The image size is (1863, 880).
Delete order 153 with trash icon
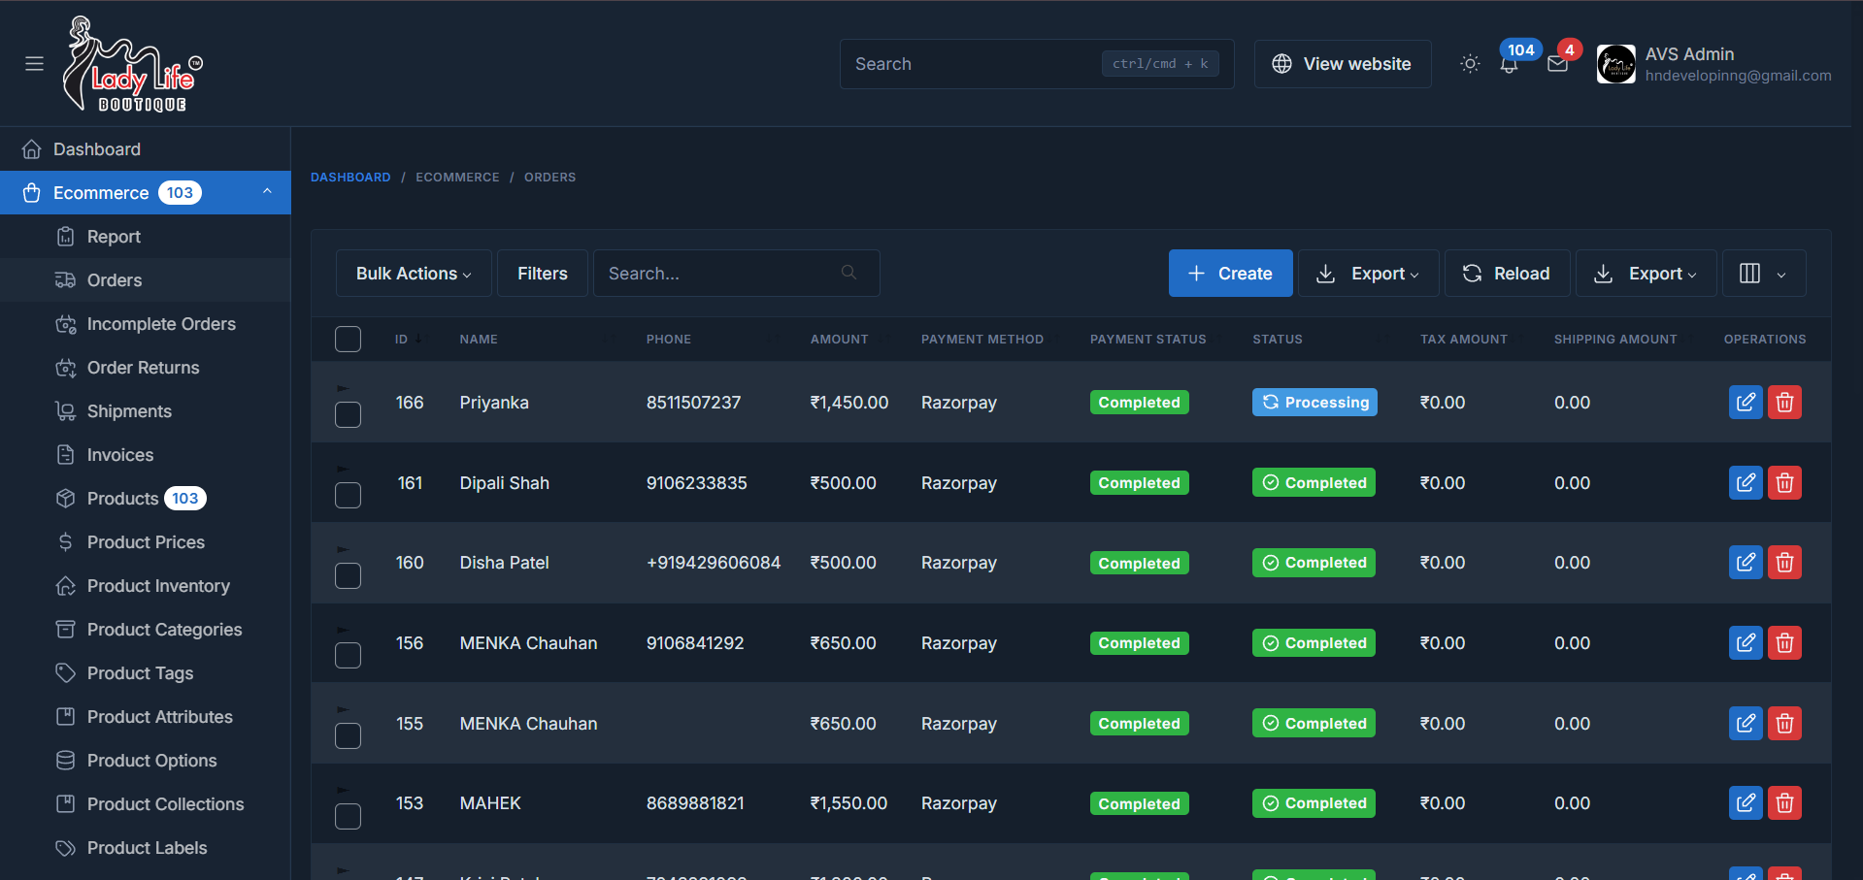coord(1784,803)
